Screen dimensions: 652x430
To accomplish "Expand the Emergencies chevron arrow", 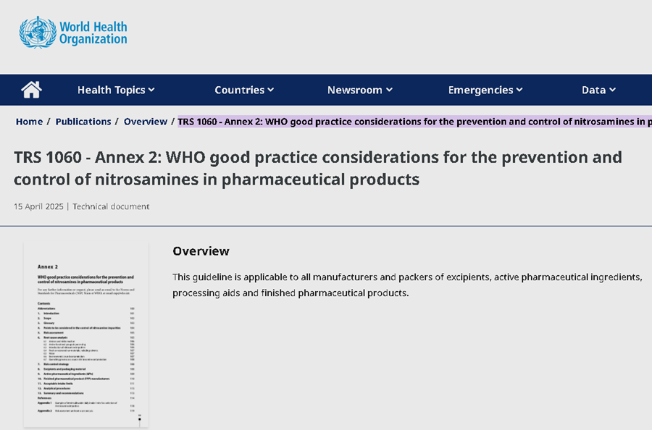I will pos(519,90).
